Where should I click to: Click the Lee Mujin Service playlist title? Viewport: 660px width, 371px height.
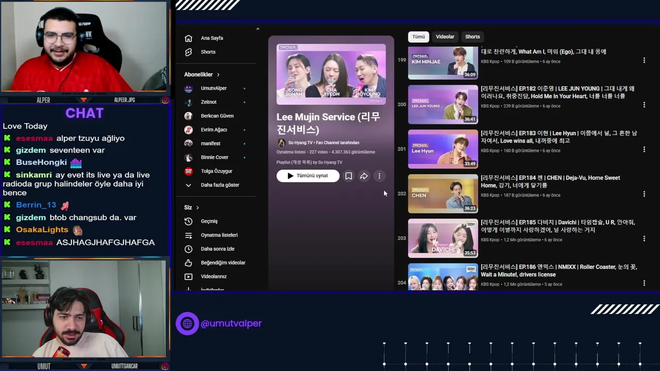pos(328,123)
